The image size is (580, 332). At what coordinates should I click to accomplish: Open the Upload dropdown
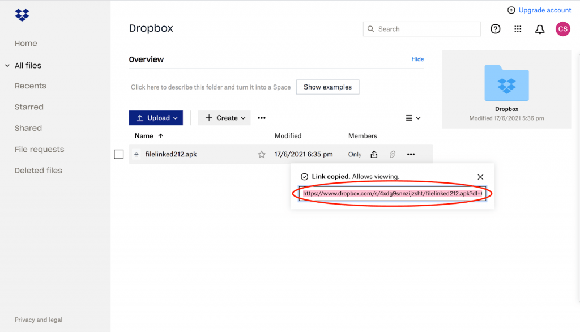point(156,118)
